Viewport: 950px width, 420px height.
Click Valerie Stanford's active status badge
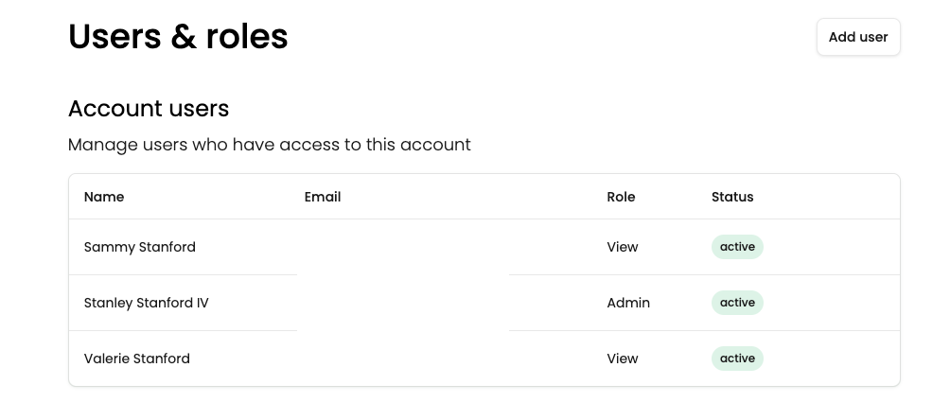point(737,359)
